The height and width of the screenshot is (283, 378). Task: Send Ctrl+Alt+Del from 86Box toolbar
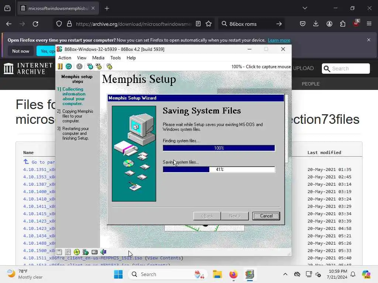click(x=90, y=66)
